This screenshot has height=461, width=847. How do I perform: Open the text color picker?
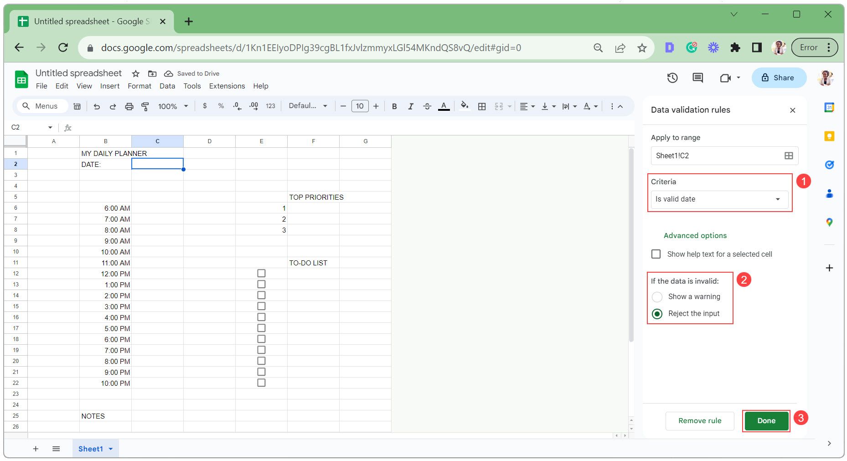[443, 106]
